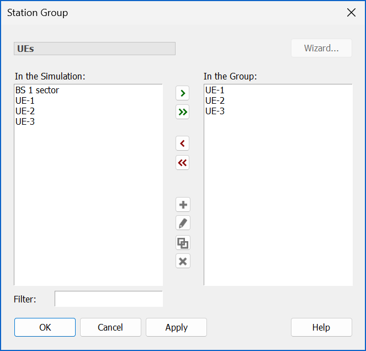Screen dimensions: 366x351
Task: Click the green double-arrow add-all icon
Action: tap(182, 112)
